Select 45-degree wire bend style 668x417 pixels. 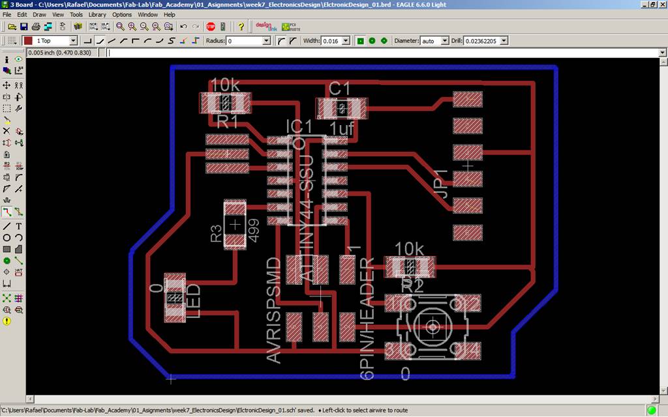(100, 41)
